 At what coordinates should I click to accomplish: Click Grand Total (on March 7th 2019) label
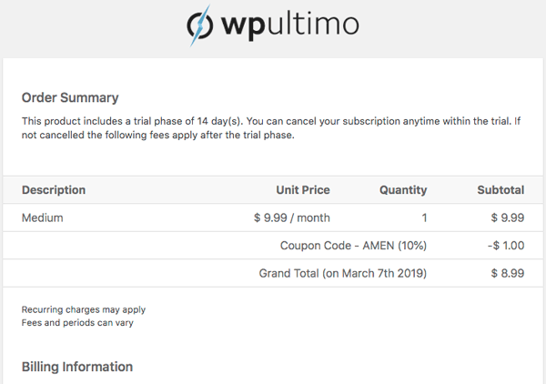[x=343, y=273]
